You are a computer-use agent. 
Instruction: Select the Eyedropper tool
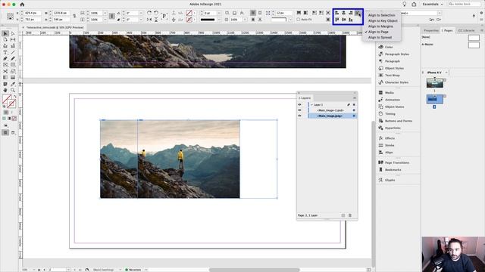pos(13,84)
